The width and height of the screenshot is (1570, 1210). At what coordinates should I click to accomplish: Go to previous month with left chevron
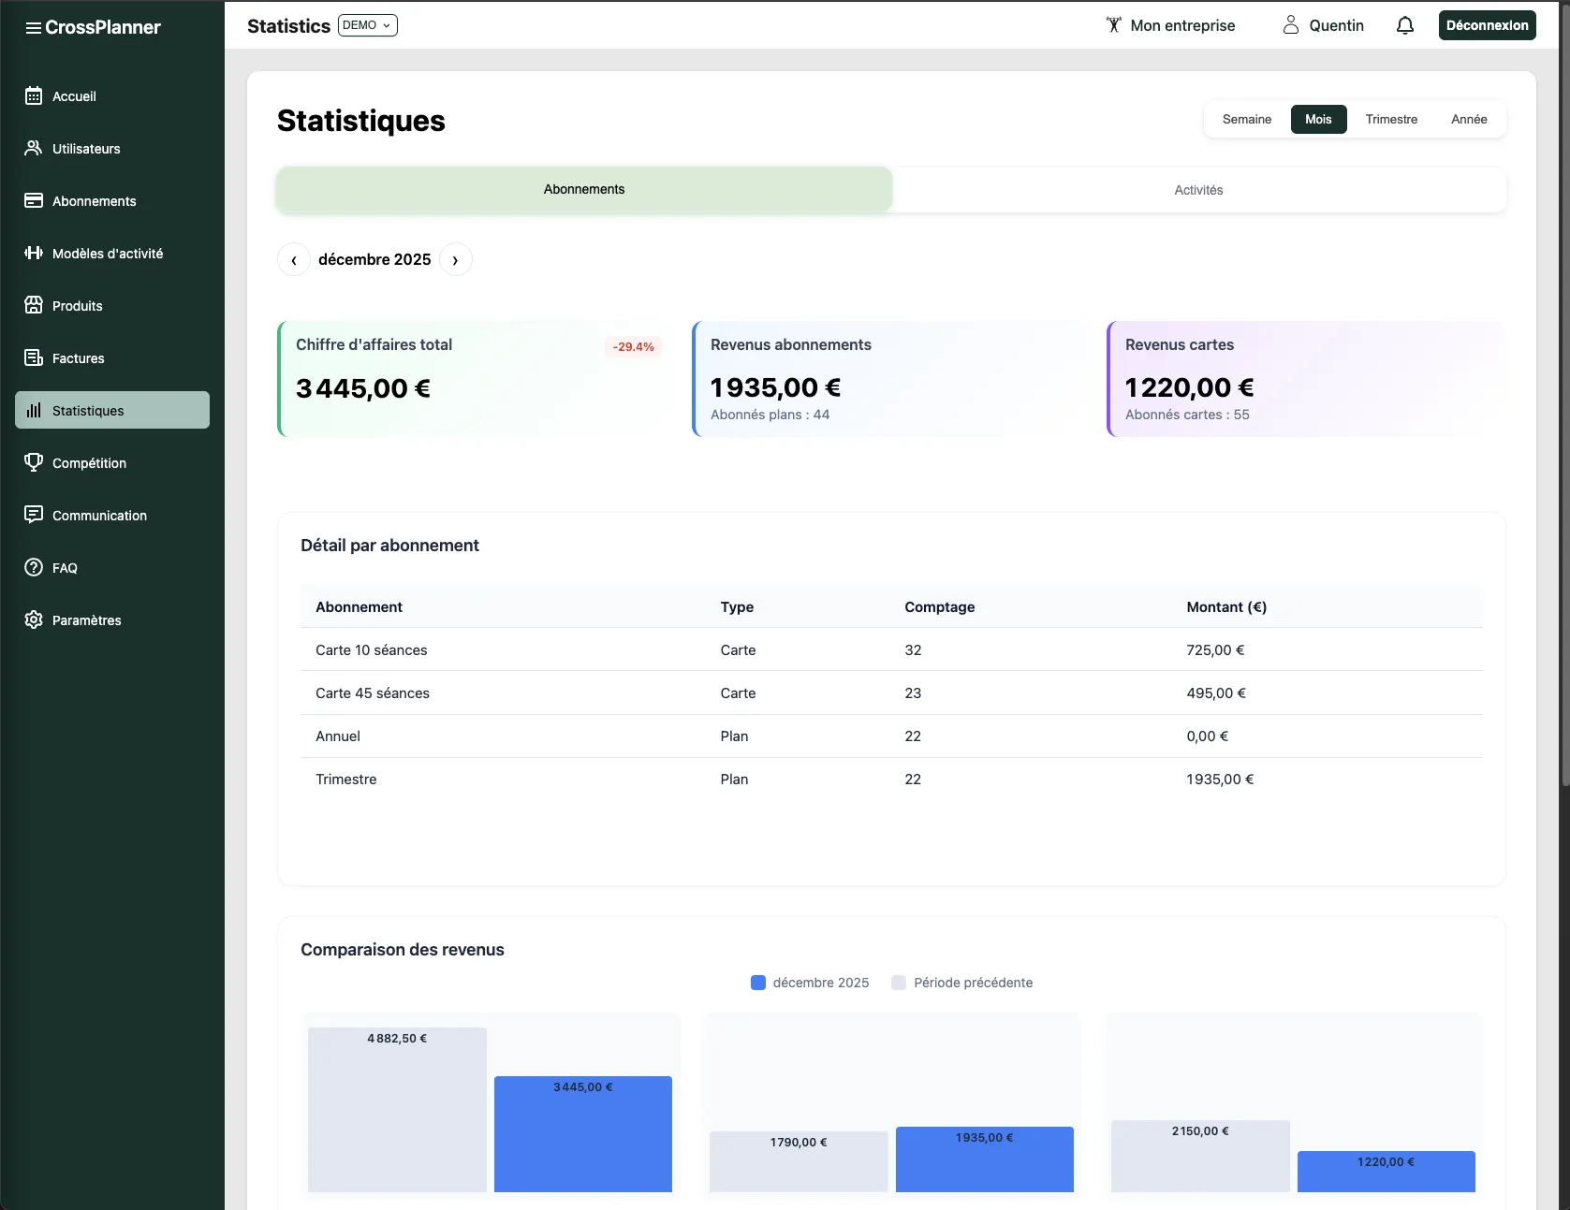[x=294, y=259]
